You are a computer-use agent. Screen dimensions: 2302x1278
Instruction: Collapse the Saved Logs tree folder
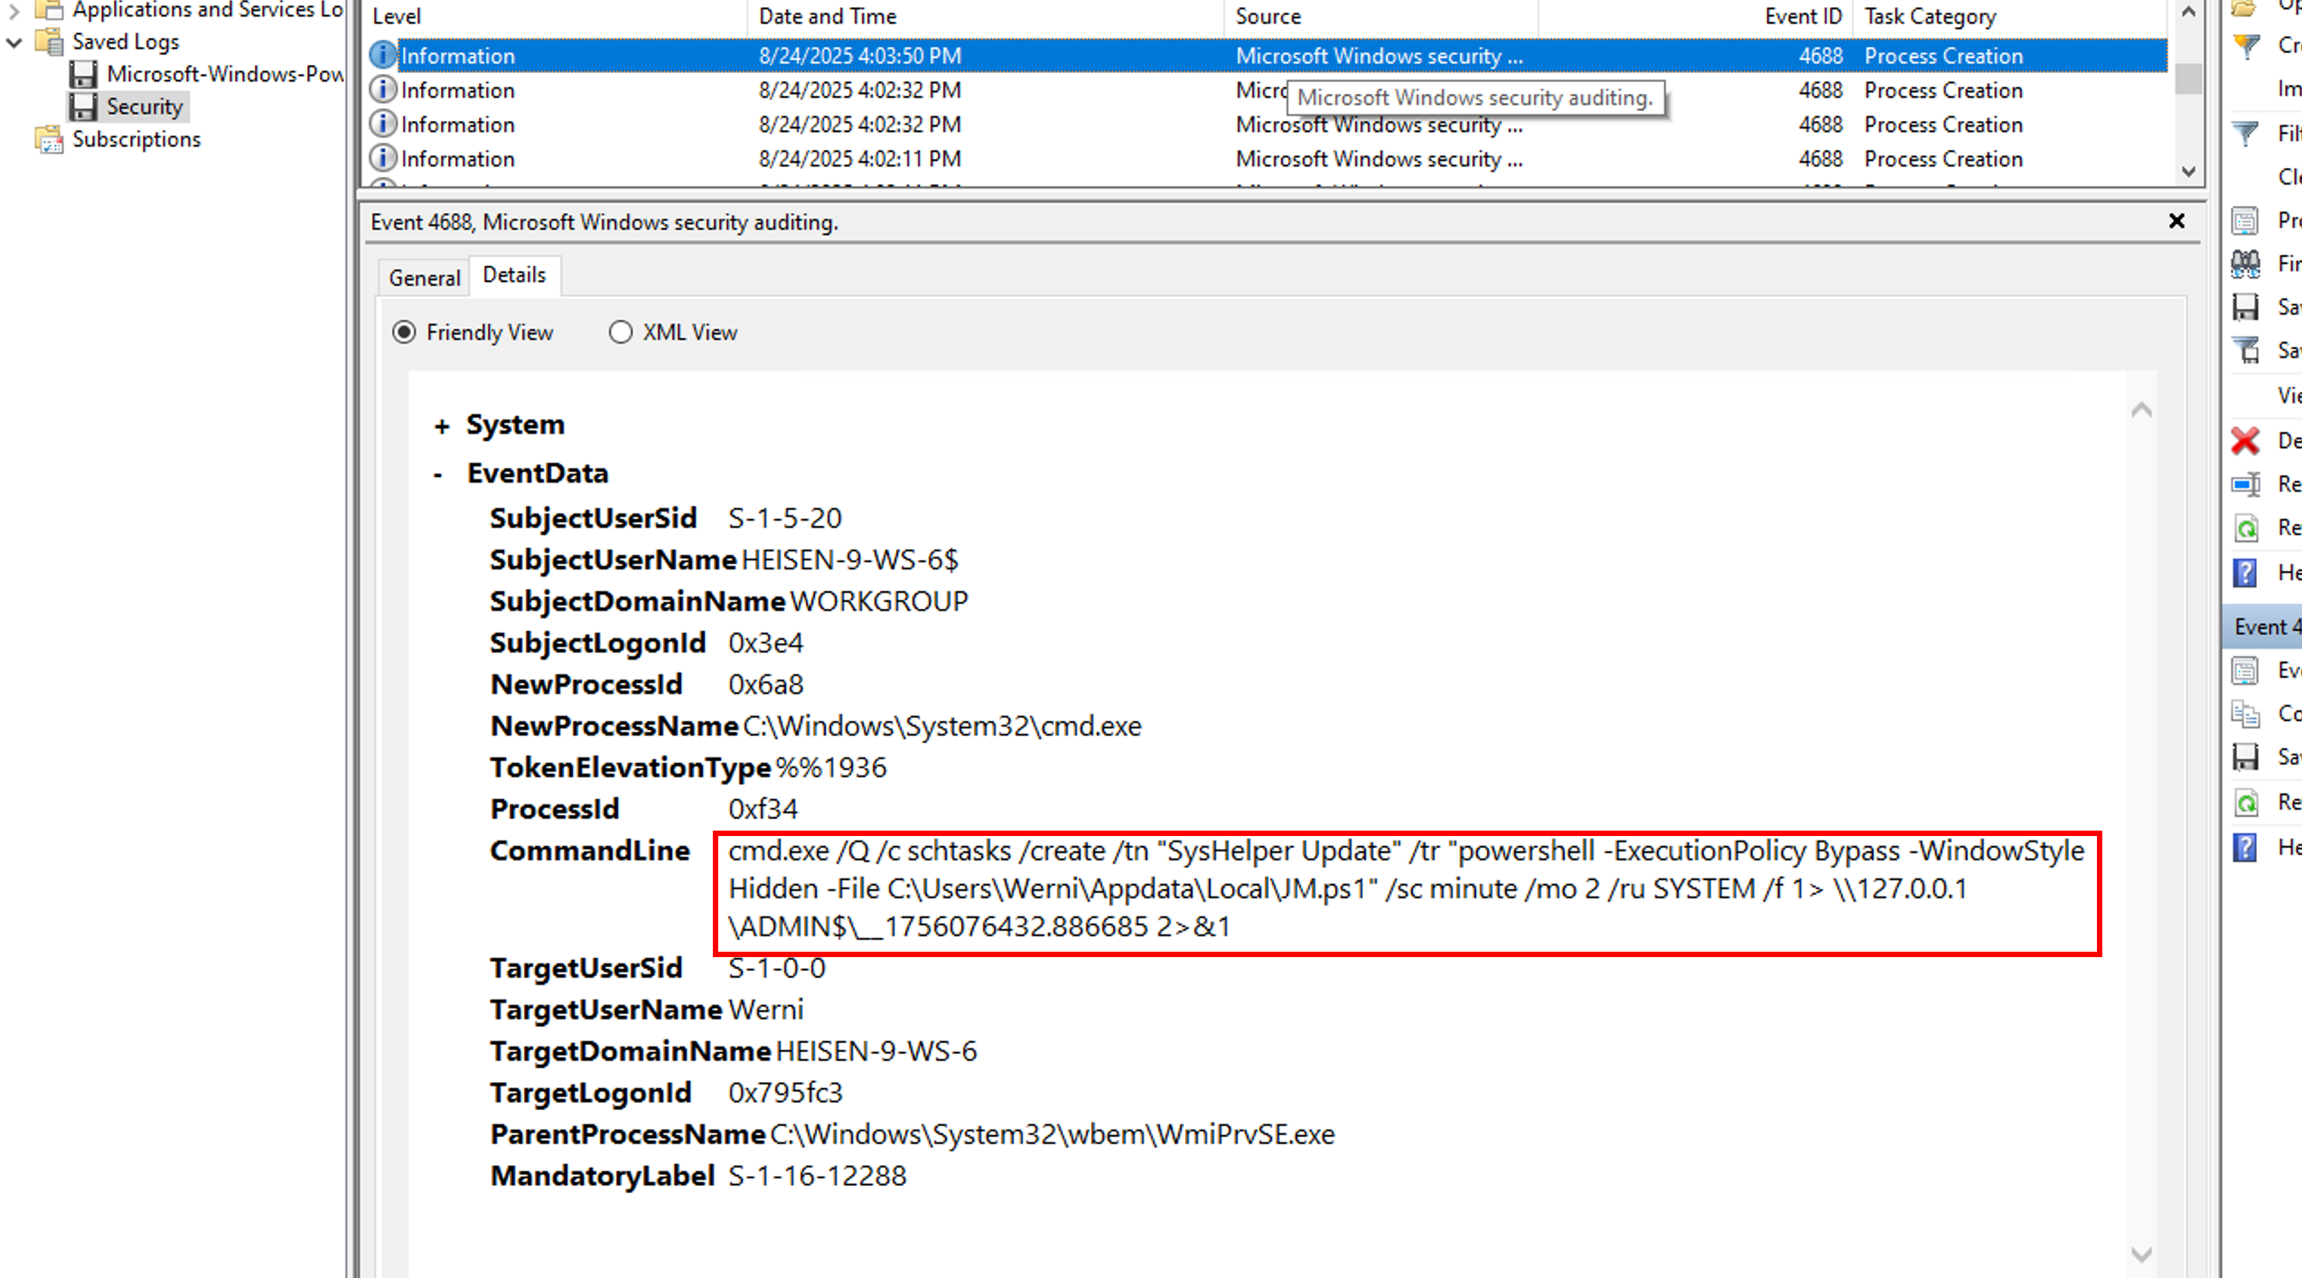[x=14, y=42]
